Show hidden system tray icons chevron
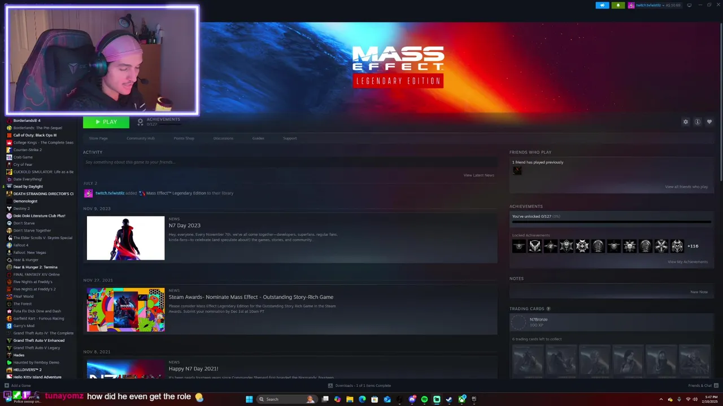 pos(661,399)
